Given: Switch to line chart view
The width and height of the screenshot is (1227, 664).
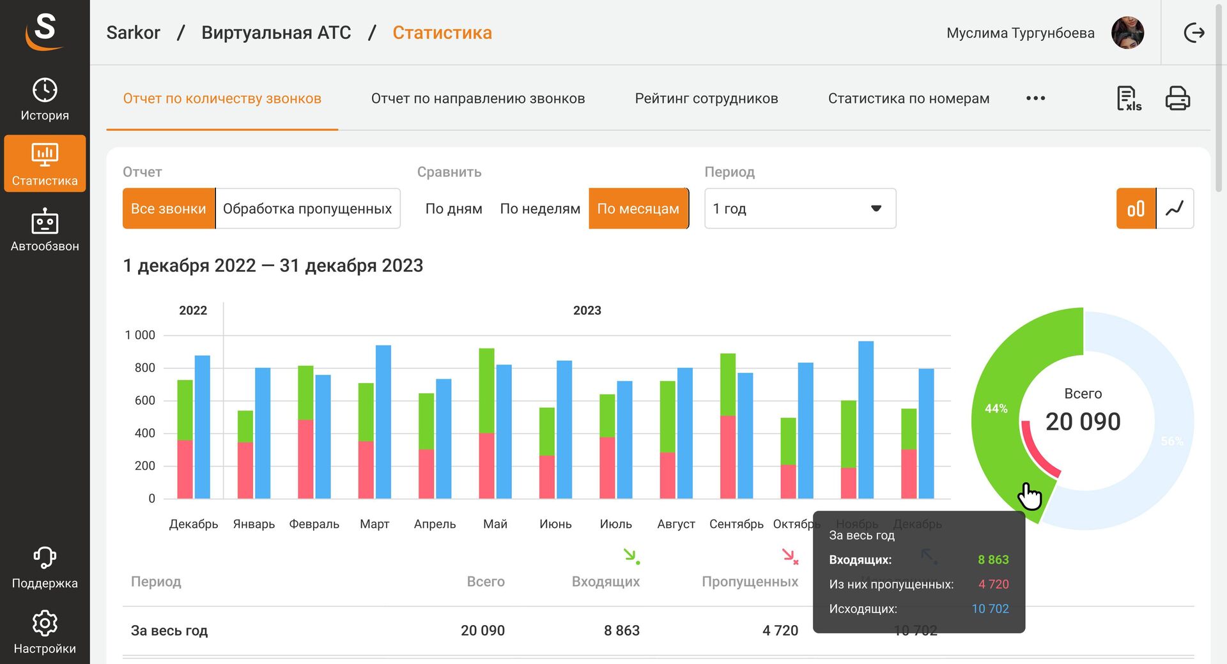Looking at the screenshot, I should point(1175,208).
